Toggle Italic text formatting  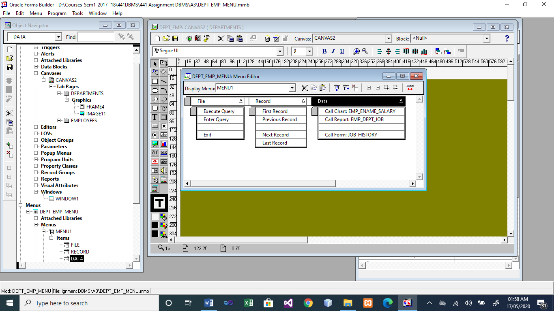(333, 51)
